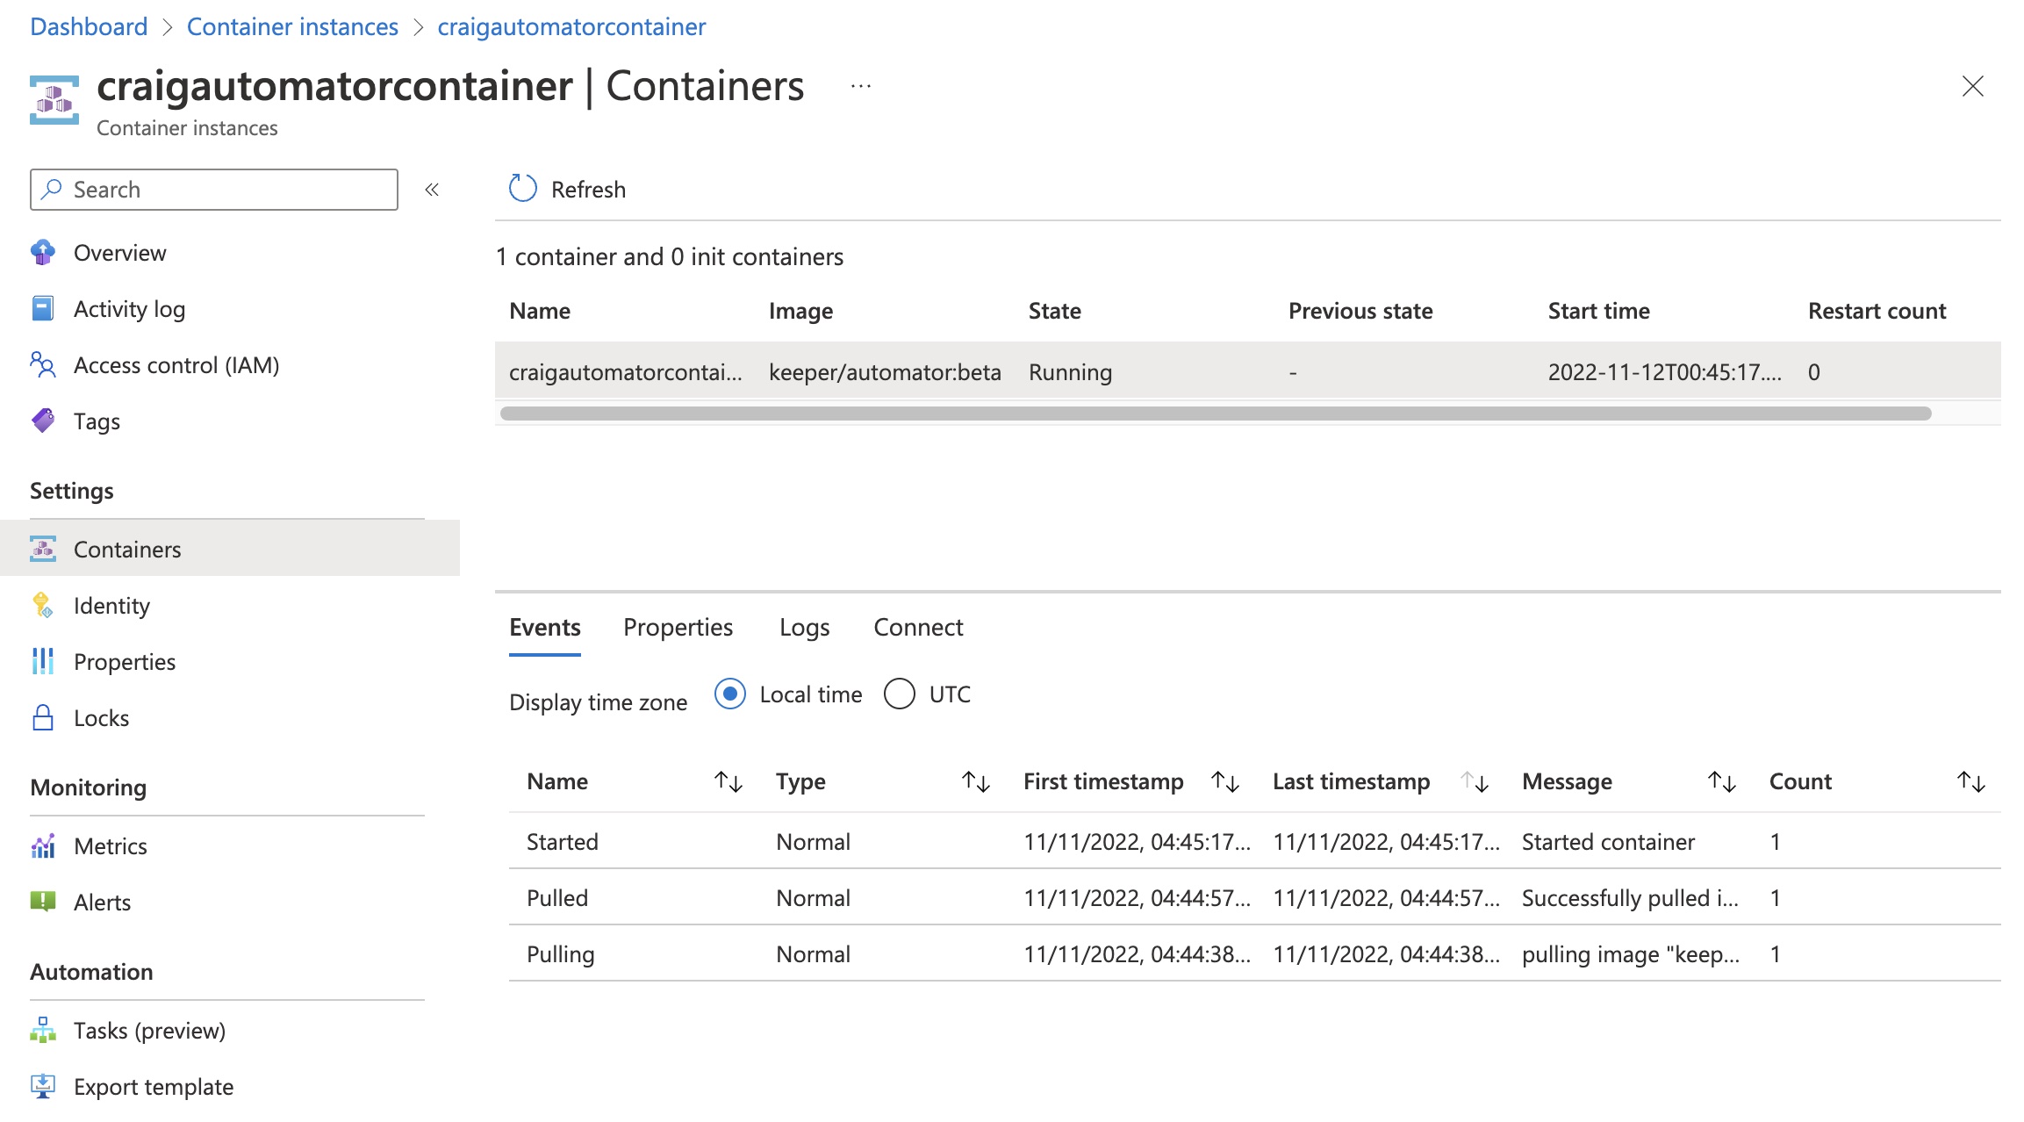Open Container instances breadcrumb link
The height and width of the screenshot is (1122, 2024).
(292, 26)
